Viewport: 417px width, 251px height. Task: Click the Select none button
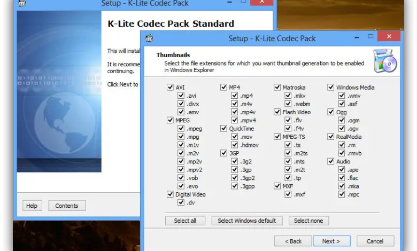(308, 221)
